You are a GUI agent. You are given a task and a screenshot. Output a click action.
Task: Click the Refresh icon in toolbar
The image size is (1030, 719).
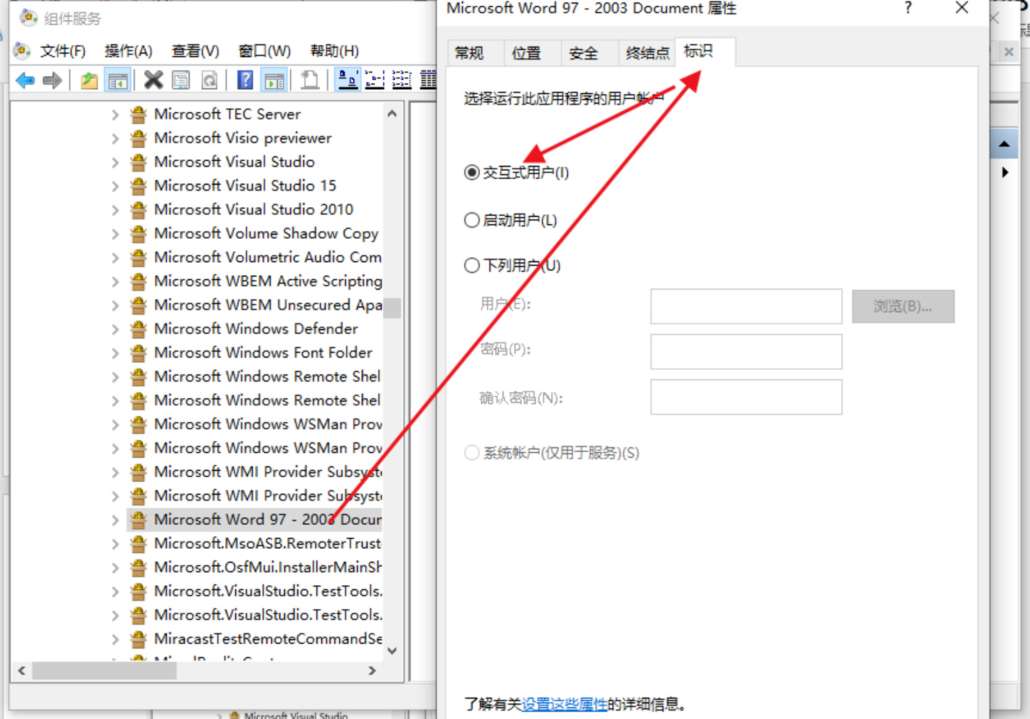tap(209, 80)
